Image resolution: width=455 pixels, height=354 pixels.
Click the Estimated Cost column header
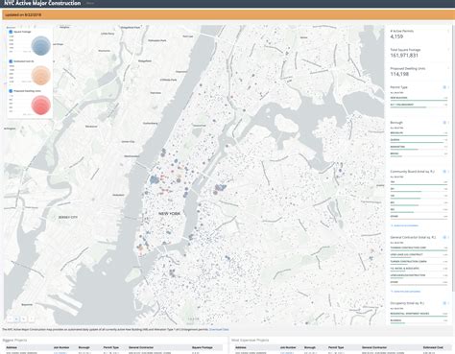(433, 347)
